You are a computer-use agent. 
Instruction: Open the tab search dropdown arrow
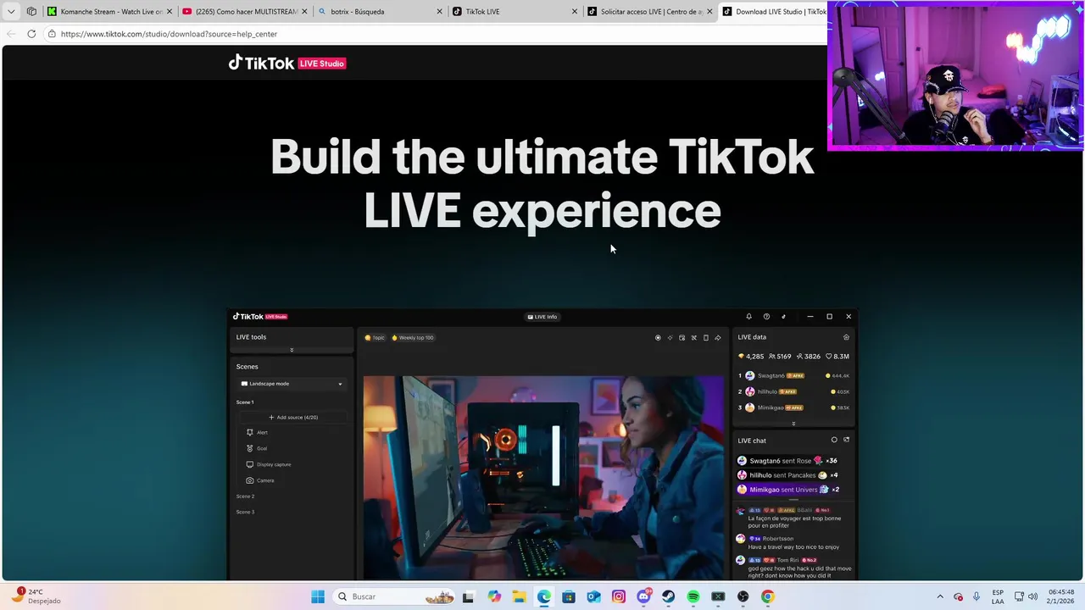pos(11,11)
